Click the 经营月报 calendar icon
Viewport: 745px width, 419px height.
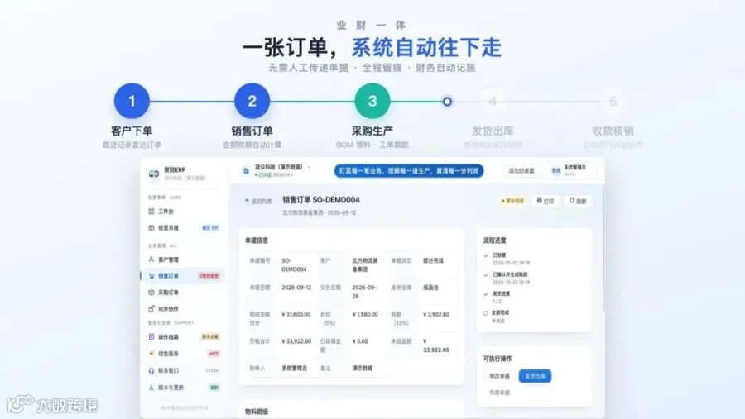click(151, 228)
